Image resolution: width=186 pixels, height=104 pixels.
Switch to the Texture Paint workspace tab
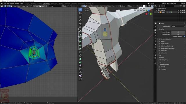[x=54, y=4]
